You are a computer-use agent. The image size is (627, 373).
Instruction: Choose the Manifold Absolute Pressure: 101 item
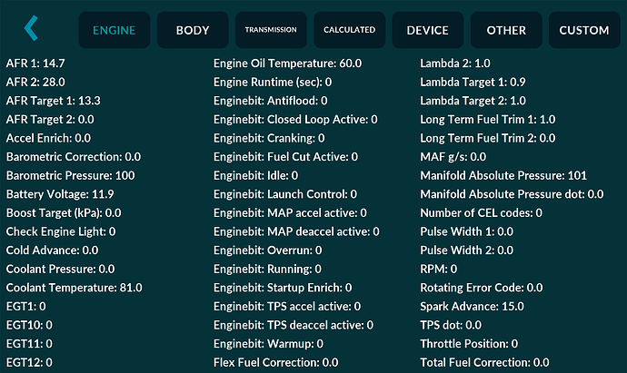503,175
